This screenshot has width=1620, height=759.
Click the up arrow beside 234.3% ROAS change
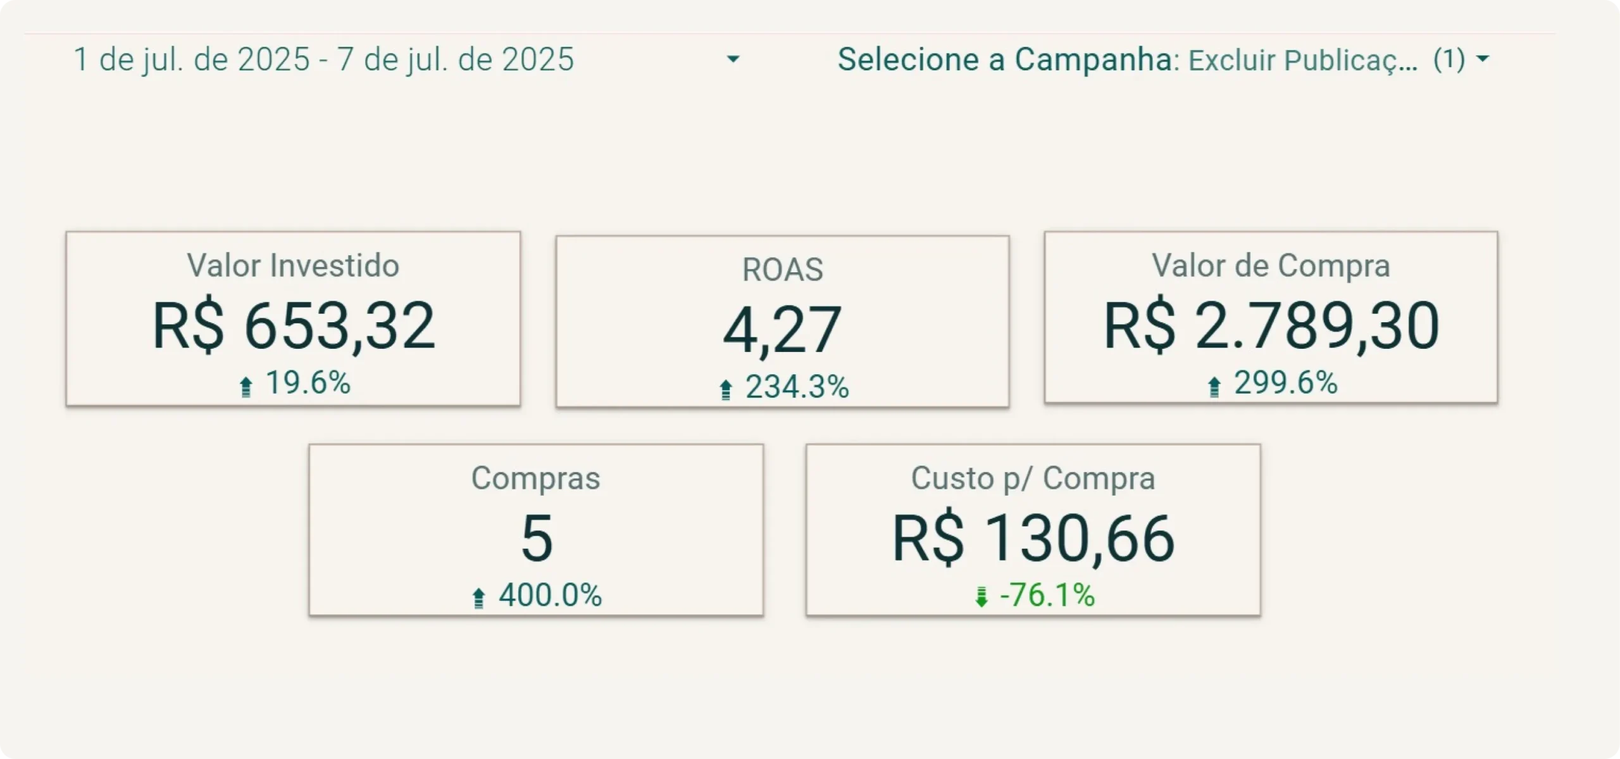click(726, 389)
